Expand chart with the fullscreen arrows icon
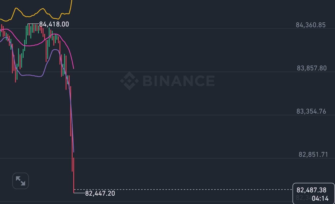335x204 pixels. 21,181
